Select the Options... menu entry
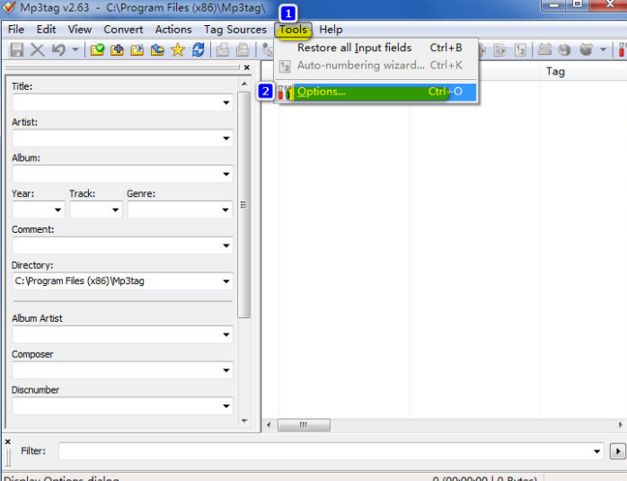This screenshot has height=481, width=627. pos(376,92)
